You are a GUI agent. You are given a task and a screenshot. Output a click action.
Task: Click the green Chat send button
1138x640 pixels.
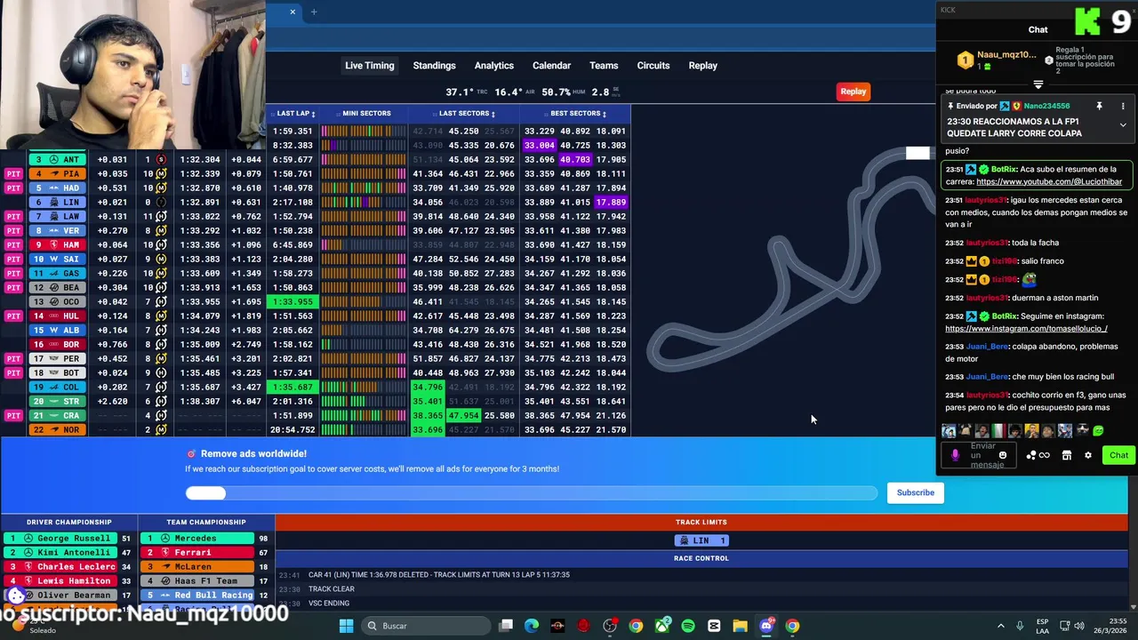click(1118, 455)
